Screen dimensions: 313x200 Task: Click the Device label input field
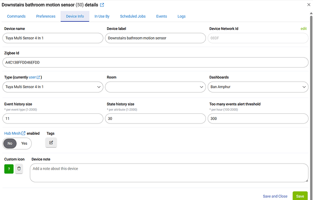coord(155,38)
